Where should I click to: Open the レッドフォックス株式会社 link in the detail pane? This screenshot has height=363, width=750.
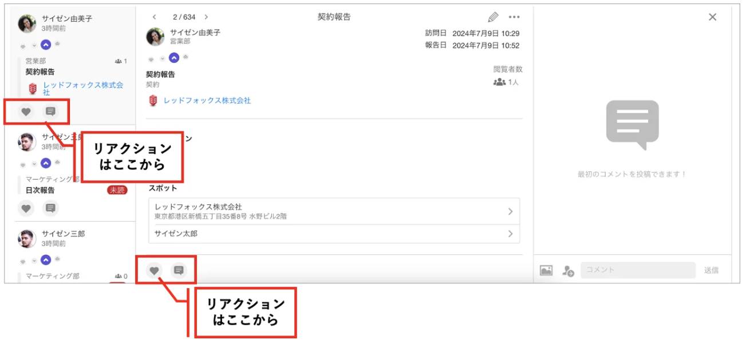pos(207,100)
